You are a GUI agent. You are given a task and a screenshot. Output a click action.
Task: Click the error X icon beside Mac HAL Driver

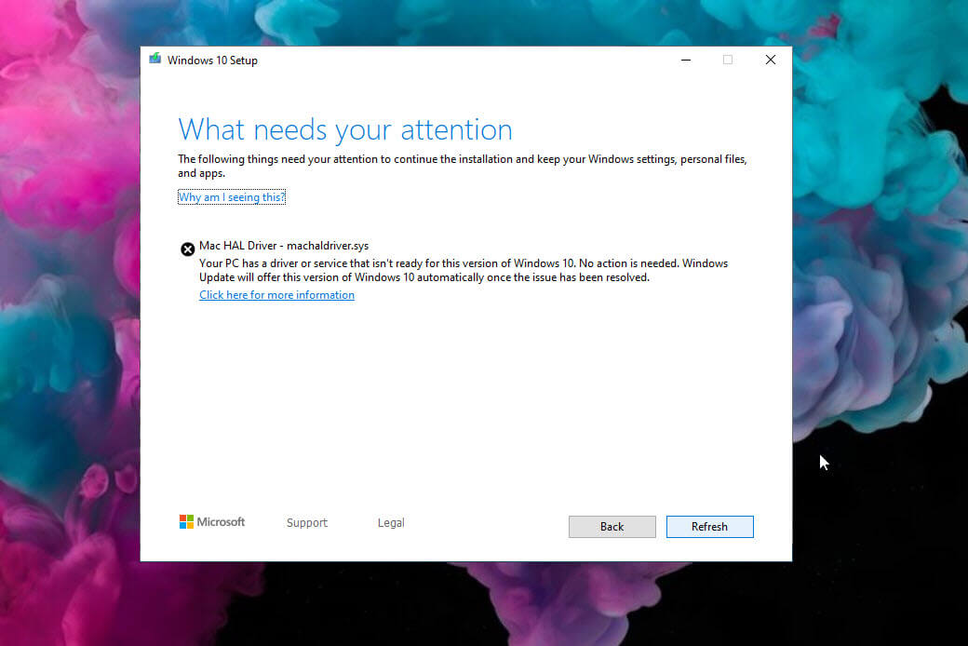188,249
